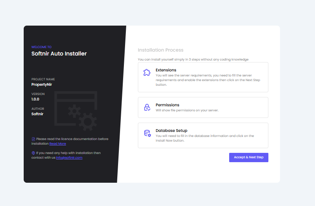Click the licence document icon

pos(33,139)
